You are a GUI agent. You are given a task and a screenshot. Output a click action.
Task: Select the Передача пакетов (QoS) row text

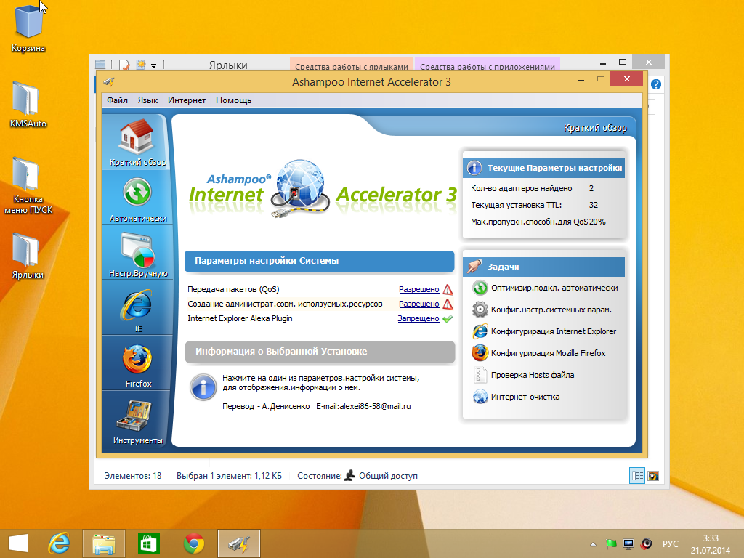point(233,289)
